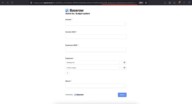Open the Building rent expense dropdown
192x104 pixels.
pos(93,63)
